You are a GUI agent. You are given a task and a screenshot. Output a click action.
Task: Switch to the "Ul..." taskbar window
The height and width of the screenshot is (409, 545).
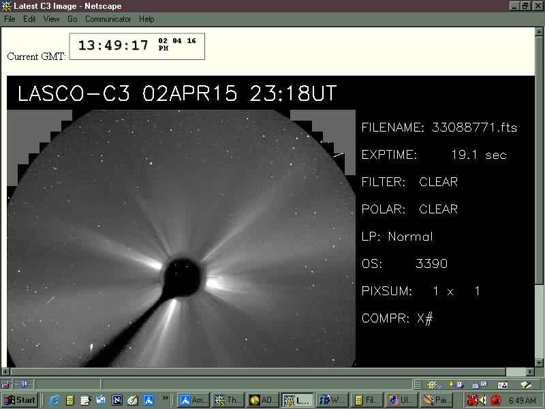(x=402, y=400)
